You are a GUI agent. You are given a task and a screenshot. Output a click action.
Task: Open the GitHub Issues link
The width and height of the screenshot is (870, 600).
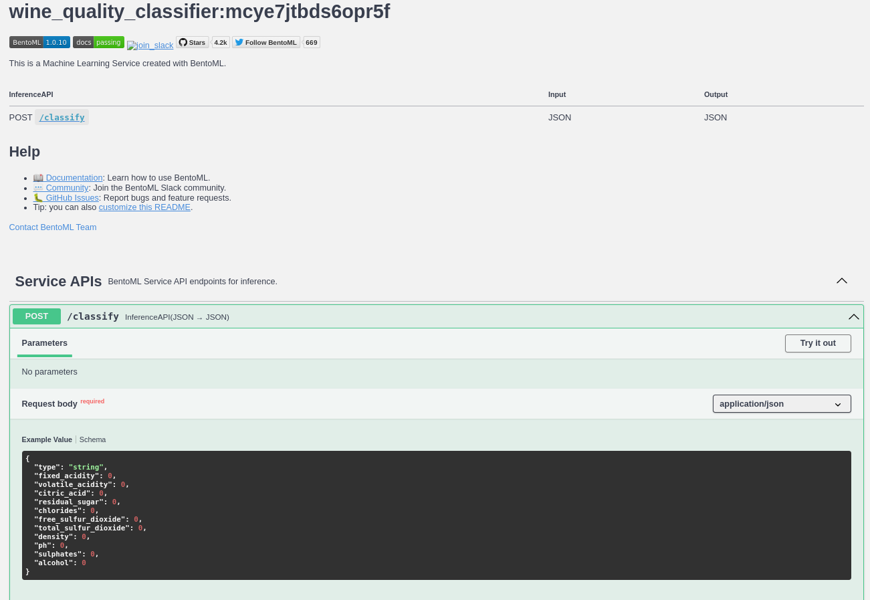[x=66, y=198]
